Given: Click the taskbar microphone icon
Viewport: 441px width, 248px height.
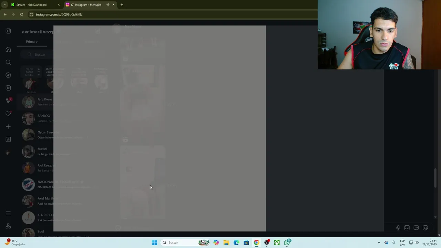Looking at the screenshot, I should click(x=393, y=242).
